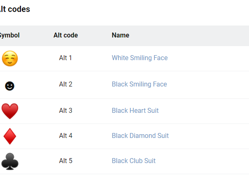Click the Alt code column header
This screenshot has height=175, width=249.
pyautogui.click(x=65, y=35)
